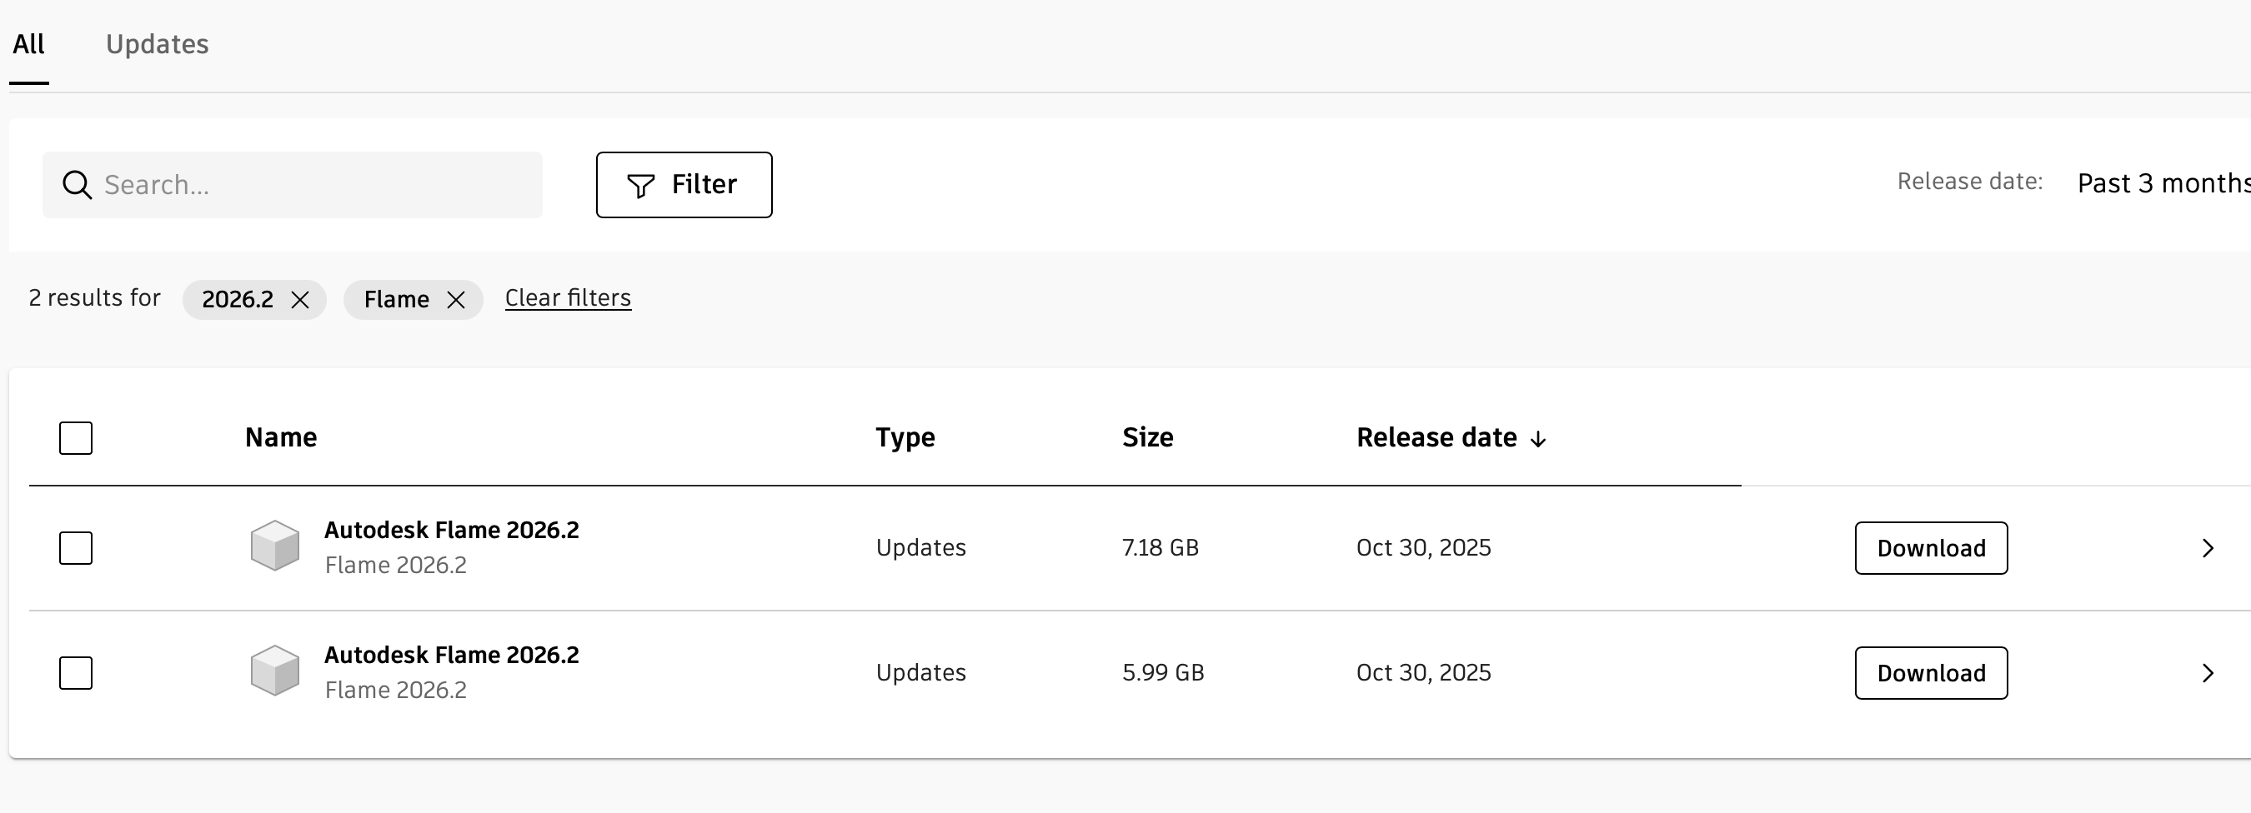Screen dimensions: 2251x813
Task: Open the Release date Past 3 months dropdown
Action: (x=2162, y=183)
